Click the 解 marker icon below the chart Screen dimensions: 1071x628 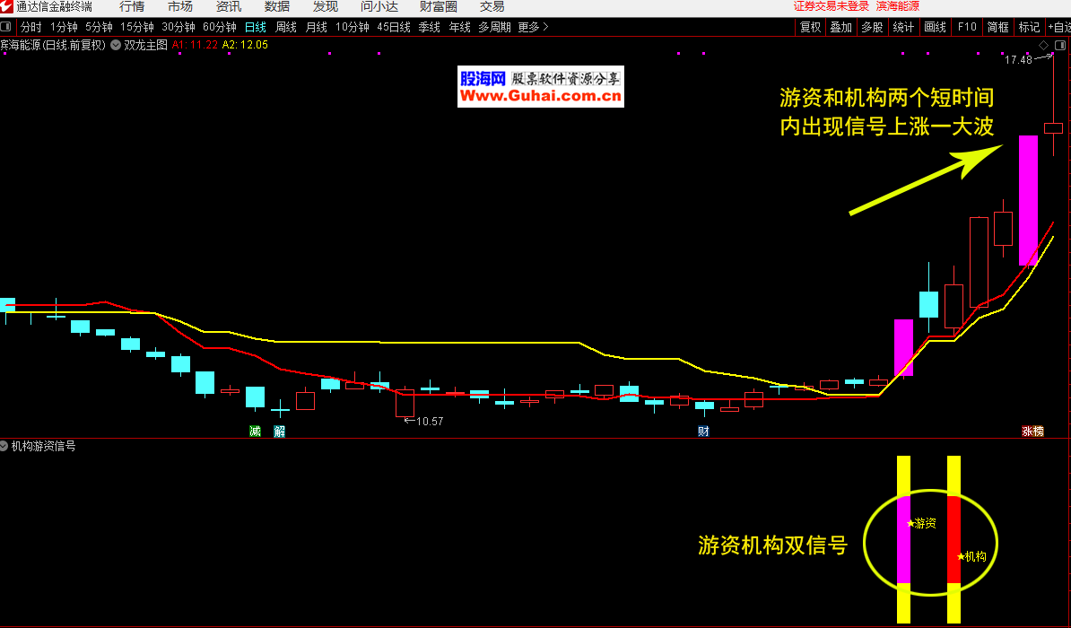pyautogui.click(x=279, y=431)
